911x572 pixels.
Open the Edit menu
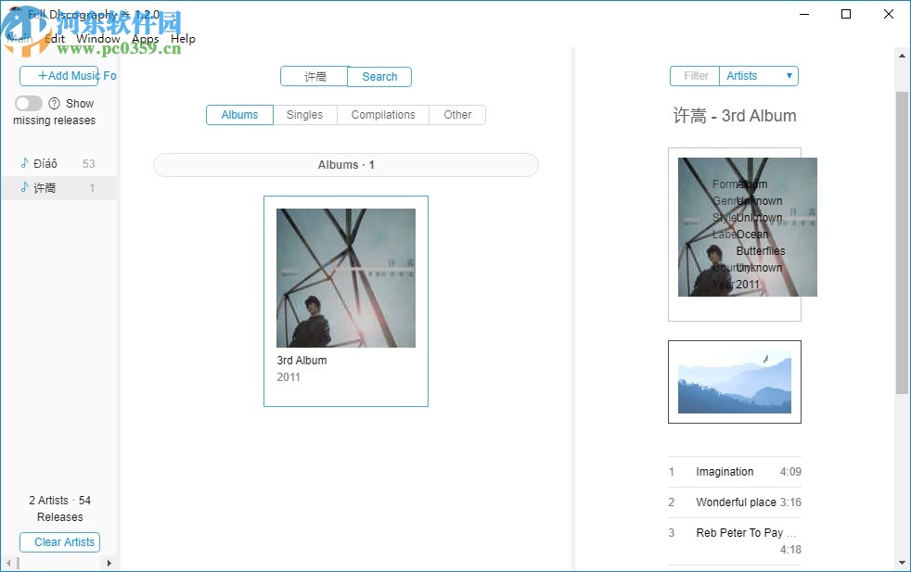click(x=54, y=38)
